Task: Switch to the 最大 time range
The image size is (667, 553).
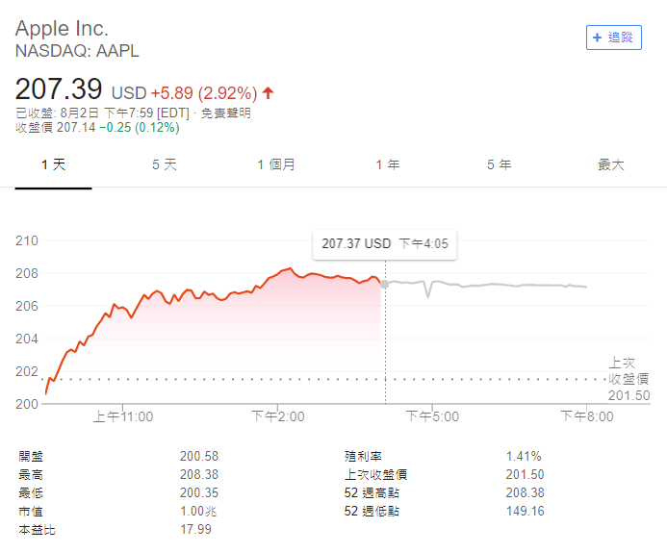Action: pyautogui.click(x=611, y=164)
